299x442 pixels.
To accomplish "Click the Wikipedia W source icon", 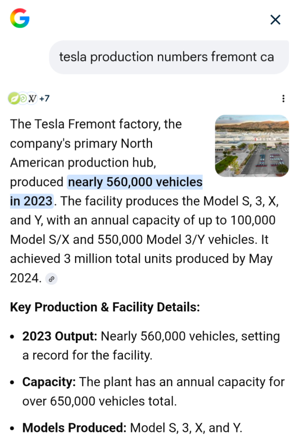I will click(x=32, y=98).
